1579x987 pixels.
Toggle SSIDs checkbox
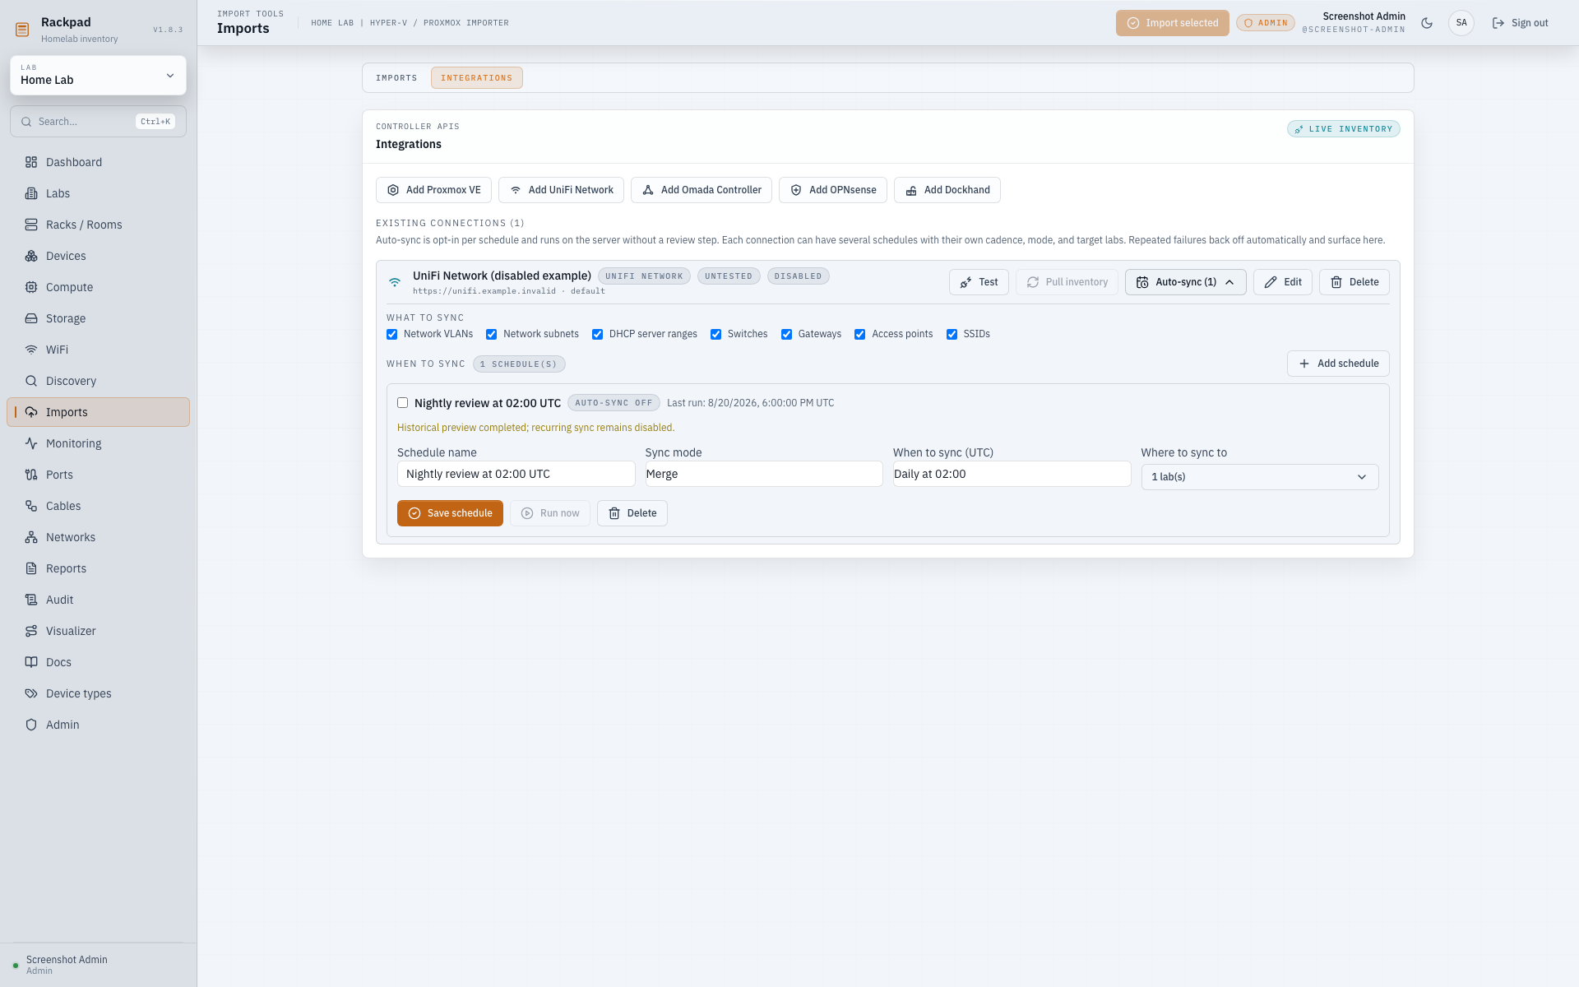[x=952, y=334]
